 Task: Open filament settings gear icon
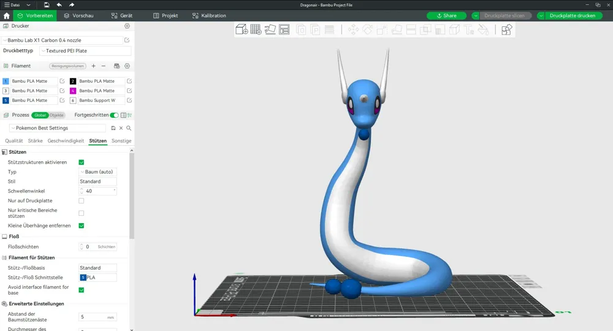click(x=127, y=66)
